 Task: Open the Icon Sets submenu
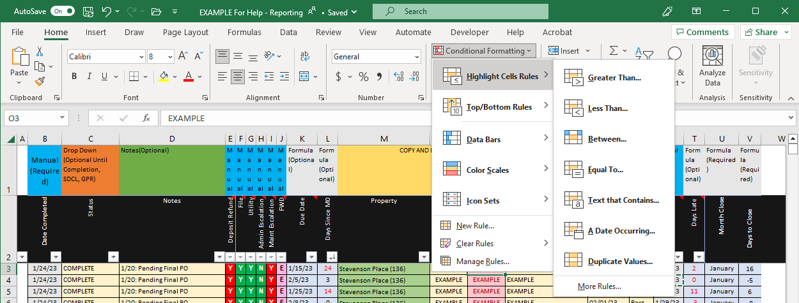492,200
